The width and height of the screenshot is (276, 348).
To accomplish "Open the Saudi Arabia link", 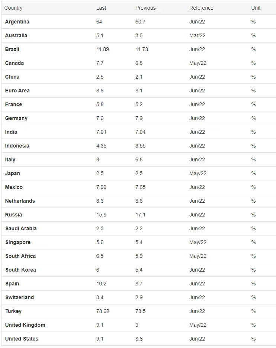I will (x=21, y=228).
